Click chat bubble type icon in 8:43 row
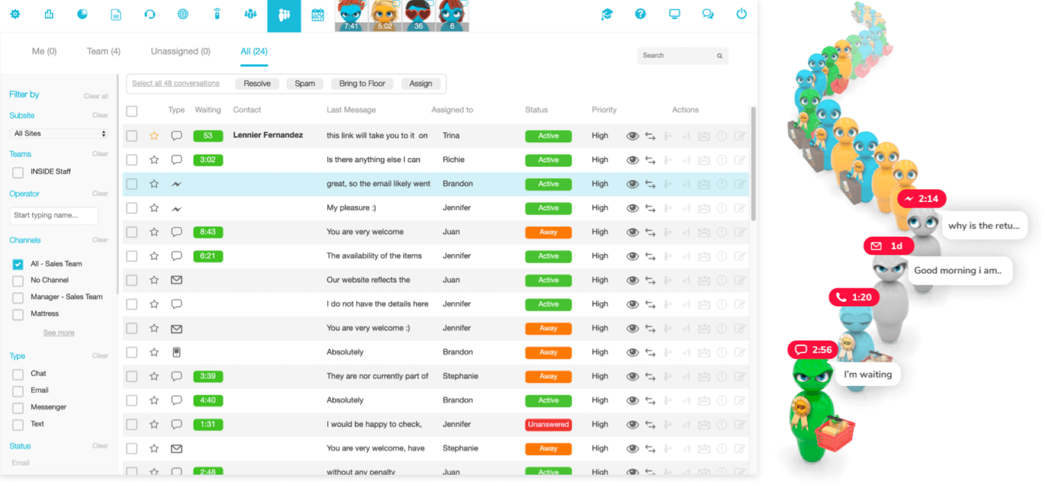This screenshot has width=1045, height=486. pyautogui.click(x=177, y=232)
